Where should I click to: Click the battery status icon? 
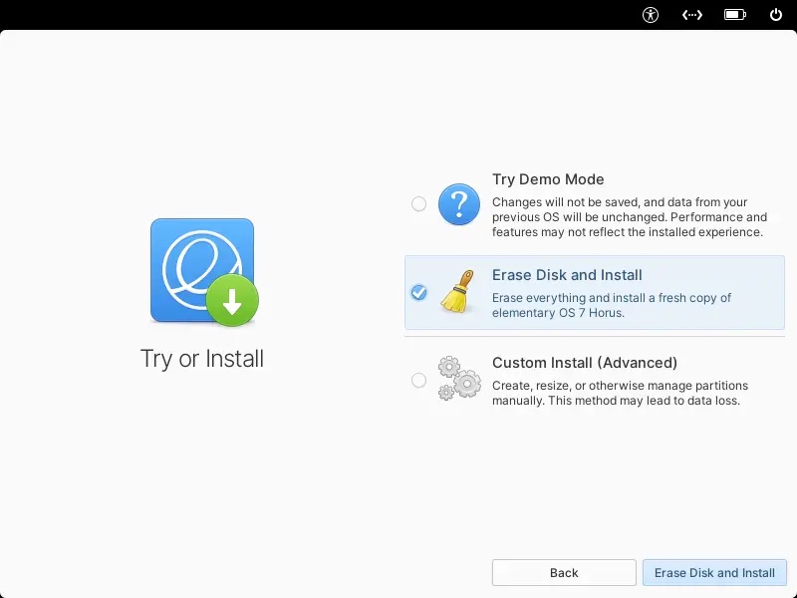pyautogui.click(x=735, y=15)
